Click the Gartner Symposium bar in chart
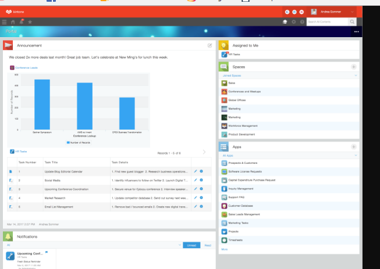380x269 pixels. pyautogui.click(x=42, y=104)
